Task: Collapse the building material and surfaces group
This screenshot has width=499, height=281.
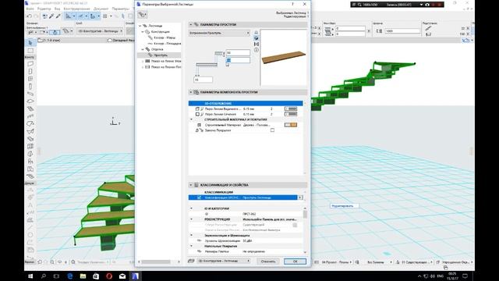Action: coord(191,119)
